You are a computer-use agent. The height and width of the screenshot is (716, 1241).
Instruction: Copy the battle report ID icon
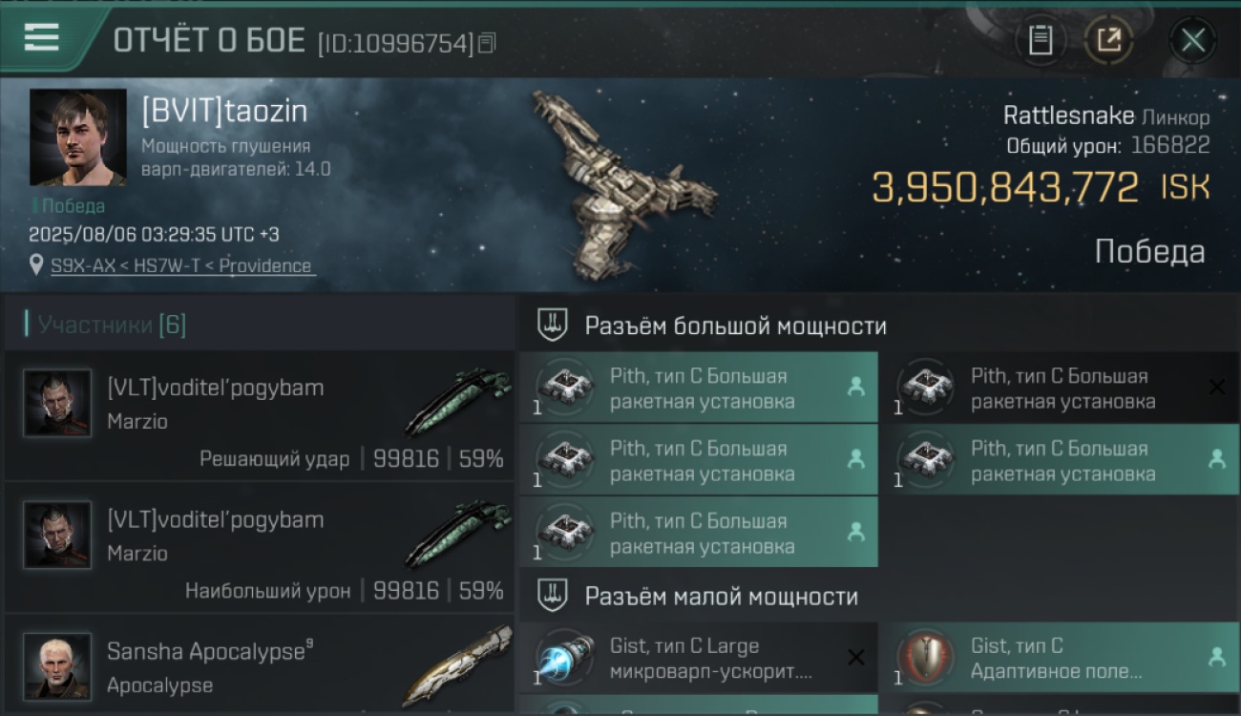pyautogui.click(x=487, y=42)
